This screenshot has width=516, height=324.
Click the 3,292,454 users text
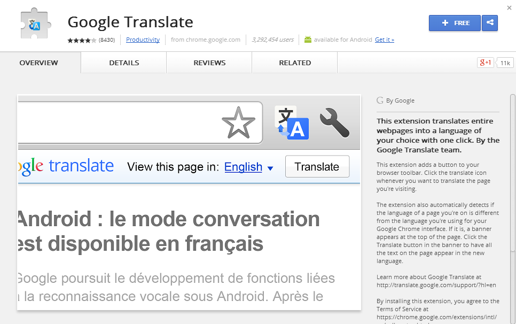point(272,40)
